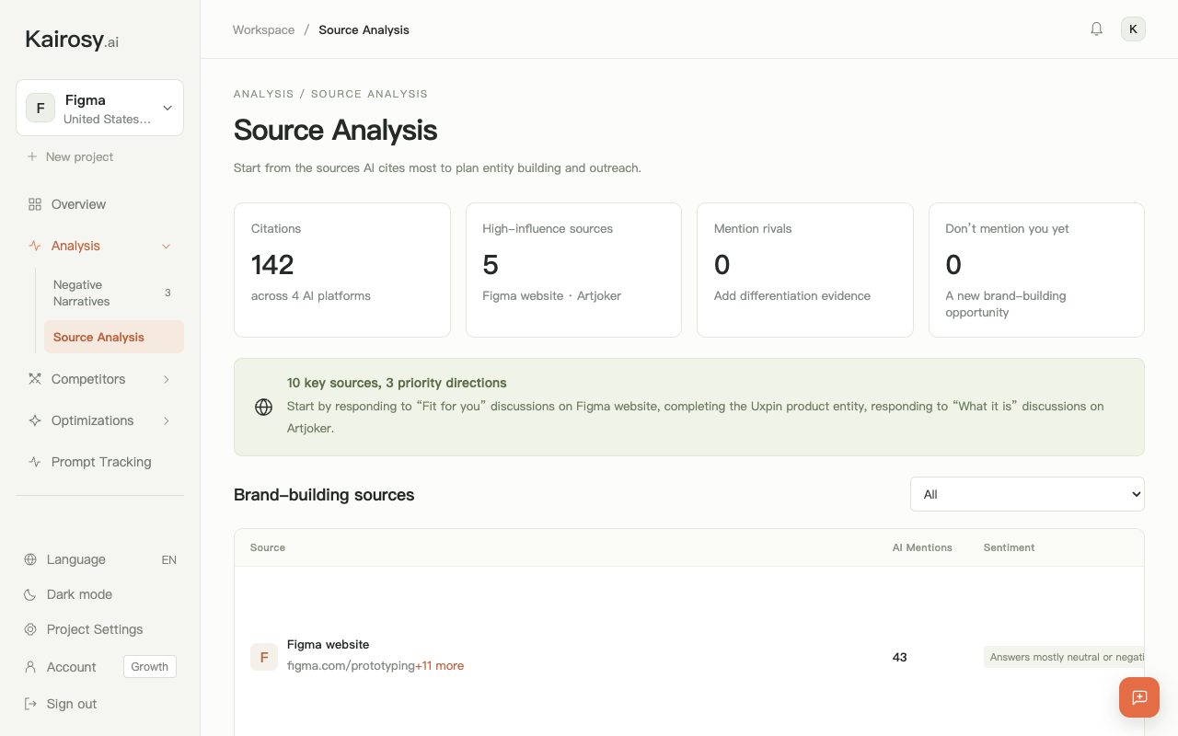The width and height of the screenshot is (1178, 736).
Task: Click the Growth plan badge
Action: click(x=150, y=667)
